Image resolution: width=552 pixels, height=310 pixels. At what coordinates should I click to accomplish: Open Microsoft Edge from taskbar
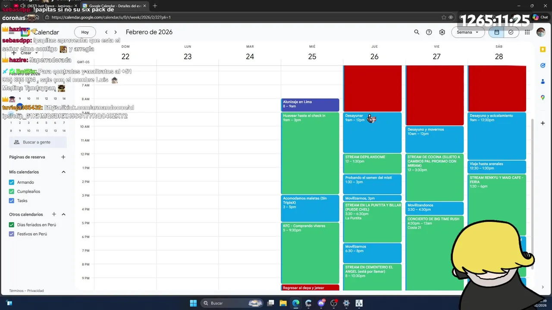296,303
